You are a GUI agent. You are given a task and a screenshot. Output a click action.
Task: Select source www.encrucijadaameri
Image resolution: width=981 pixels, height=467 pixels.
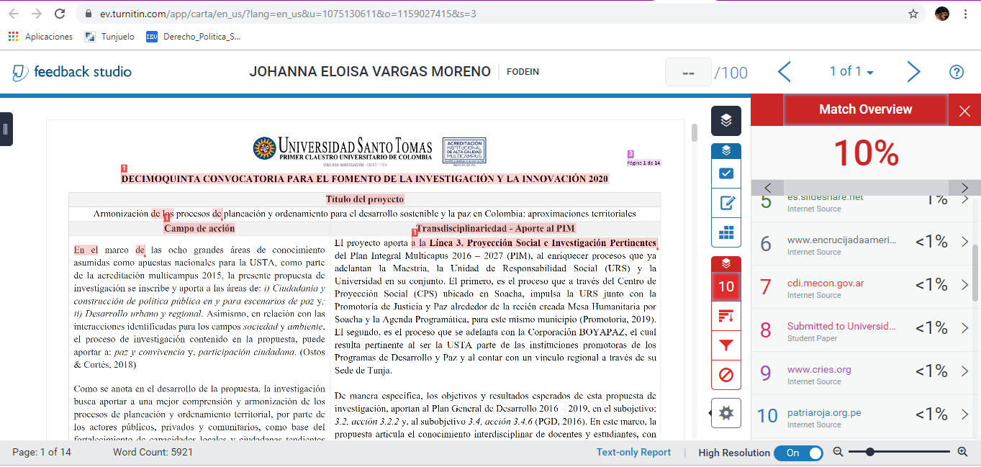click(x=841, y=240)
